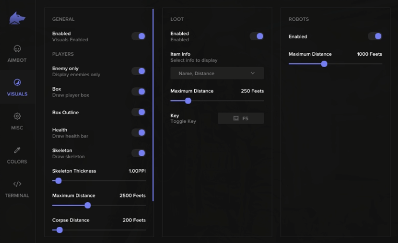Click the Skeleton Thickness slider handle
This screenshot has width=398, height=243.
pyautogui.click(x=59, y=181)
